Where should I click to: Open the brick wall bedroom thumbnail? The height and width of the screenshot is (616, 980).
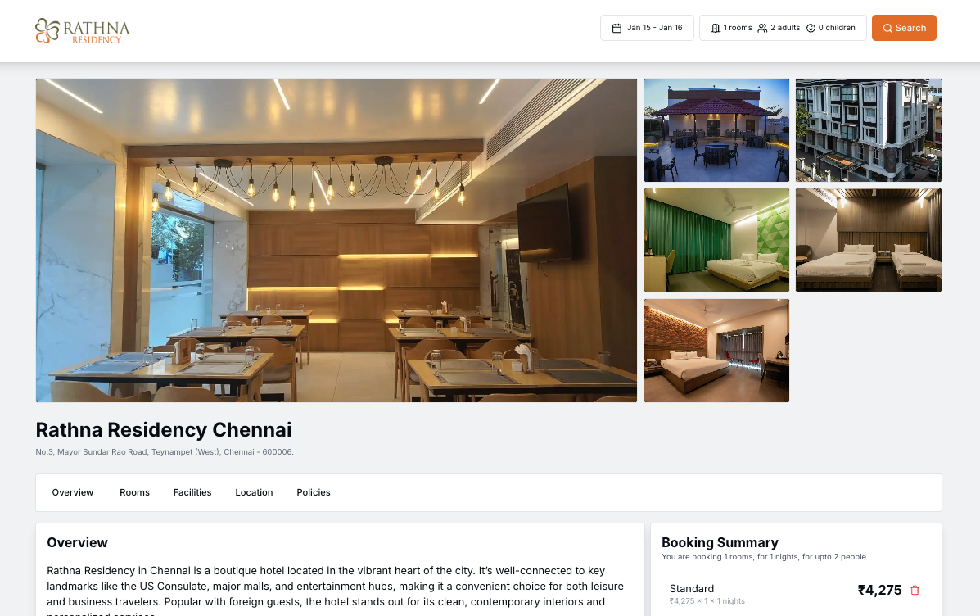[x=716, y=351]
